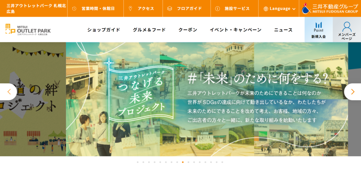This screenshot has height=169, width=361.
Task: Click the globe icon beside Language
Action: (266, 9)
